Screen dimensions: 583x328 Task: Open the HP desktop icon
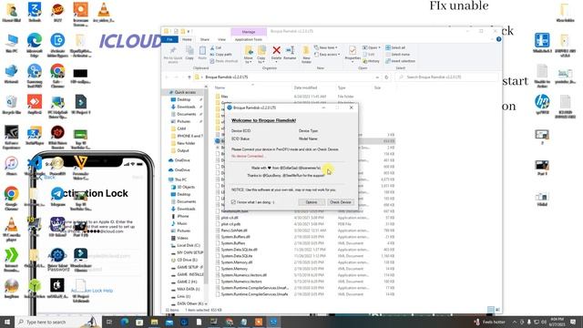542,105
